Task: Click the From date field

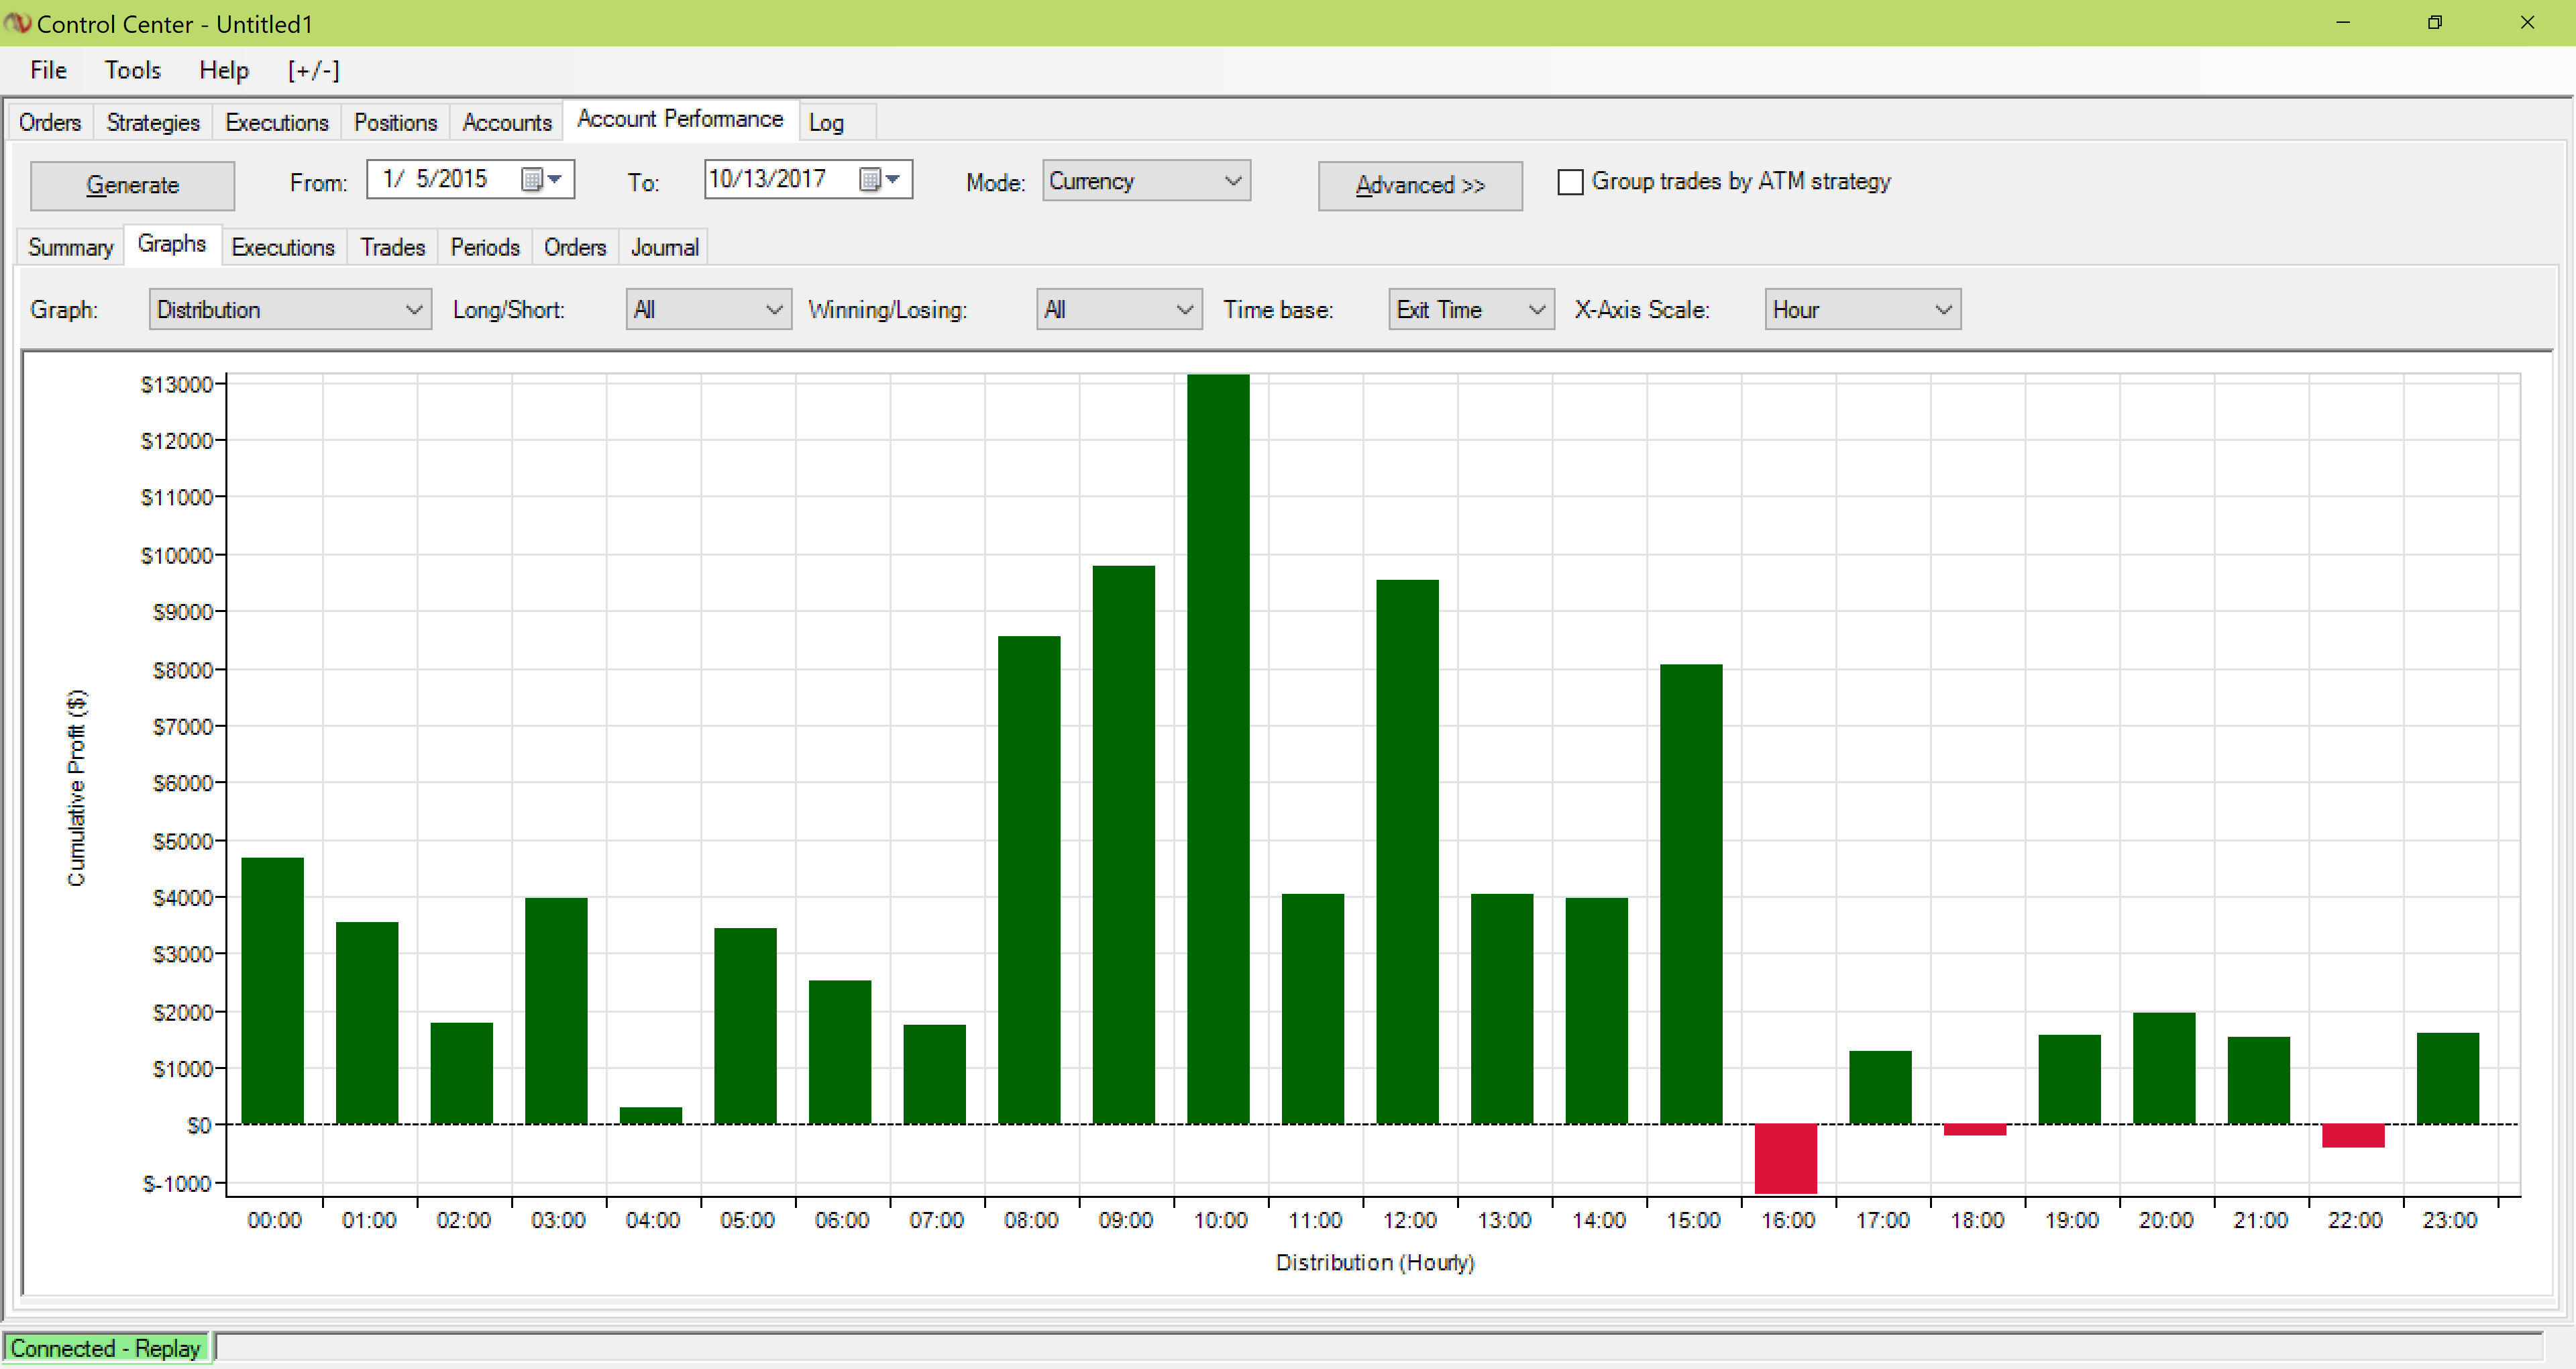Action: [470, 179]
